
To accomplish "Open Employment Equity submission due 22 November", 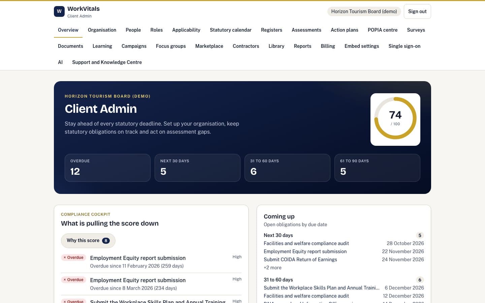I will click(x=344, y=251).
